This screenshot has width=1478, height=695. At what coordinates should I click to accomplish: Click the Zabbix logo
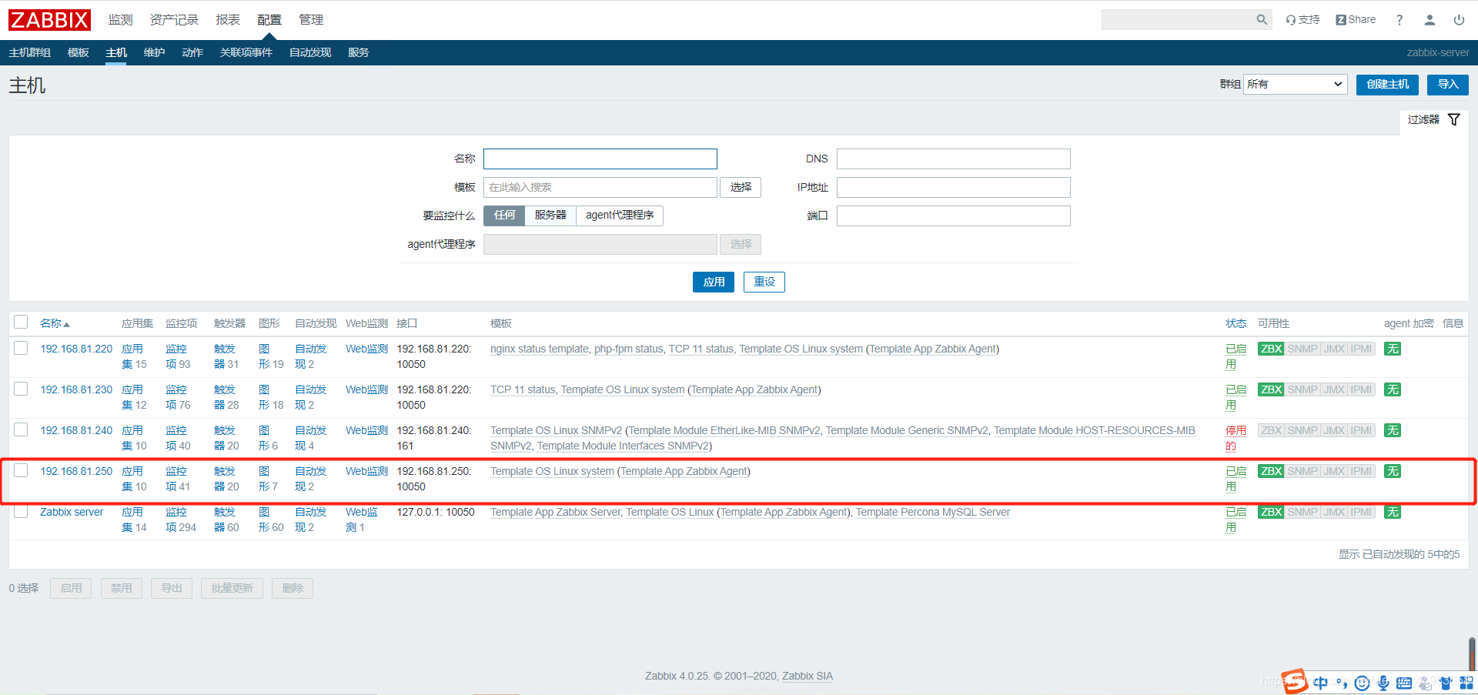(x=49, y=20)
